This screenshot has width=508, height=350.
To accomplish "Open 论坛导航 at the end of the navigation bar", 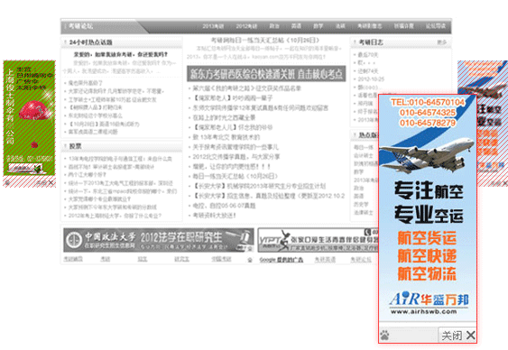I will click(x=436, y=26).
